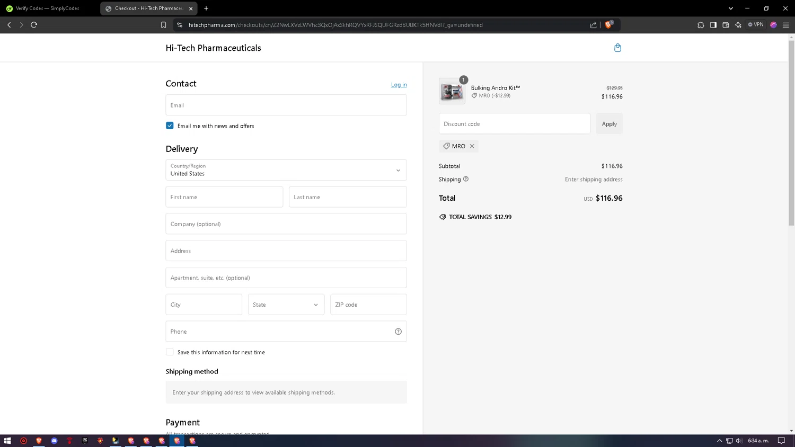Click the browser address bar URL
The image size is (795, 447).
click(x=335, y=25)
